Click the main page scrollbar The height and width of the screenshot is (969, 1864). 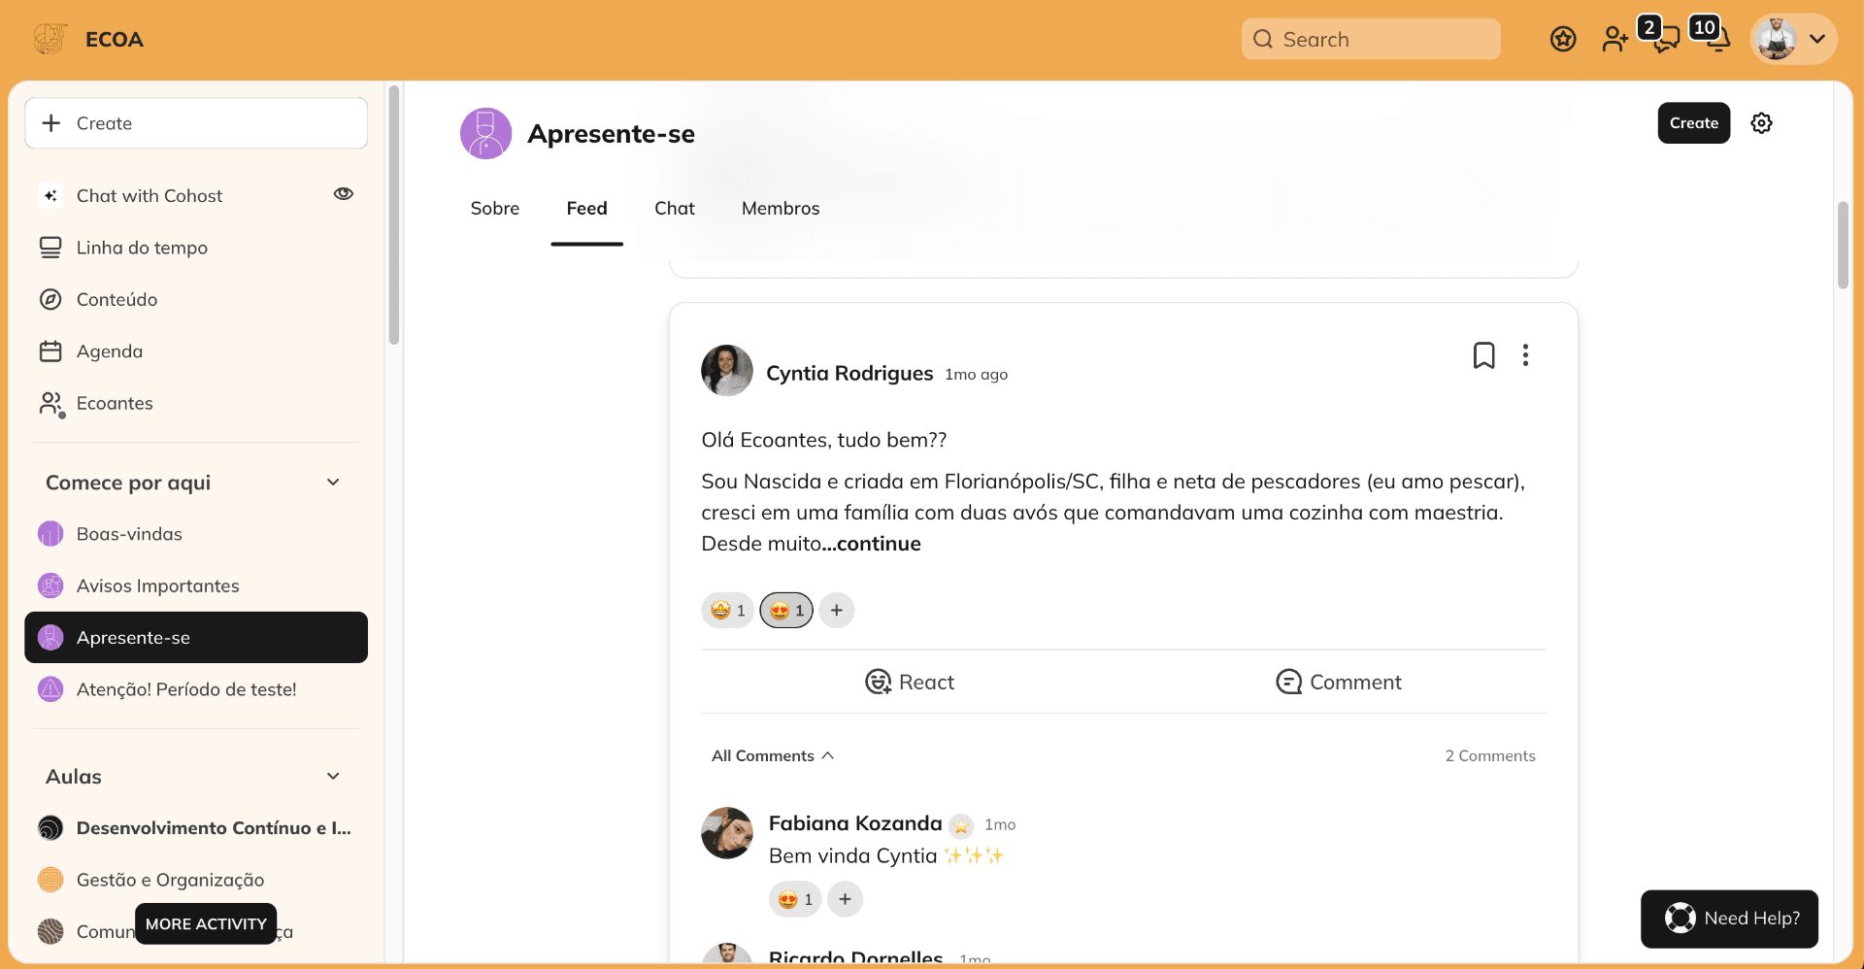pos(1843,246)
